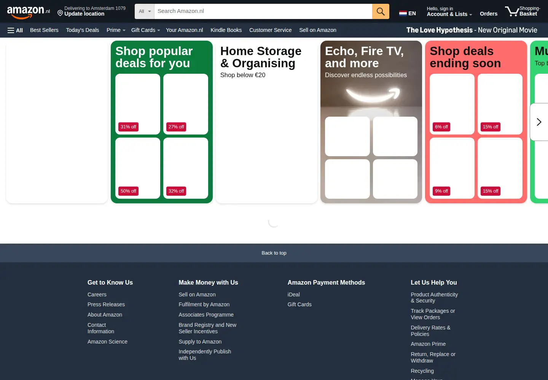Open Supply to Amazon link
Screen dimensions: 548x380
200,342
